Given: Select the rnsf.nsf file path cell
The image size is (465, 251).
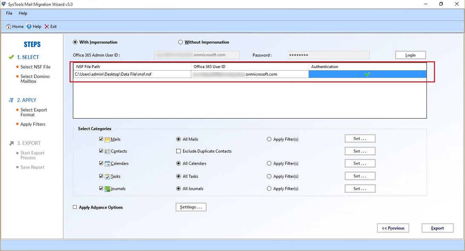Looking at the screenshot, I should tap(132, 74).
